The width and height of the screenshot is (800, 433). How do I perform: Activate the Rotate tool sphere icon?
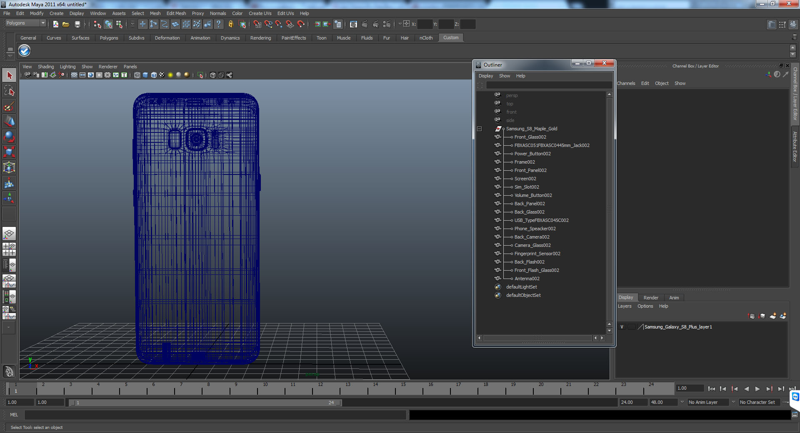pos(9,137)
